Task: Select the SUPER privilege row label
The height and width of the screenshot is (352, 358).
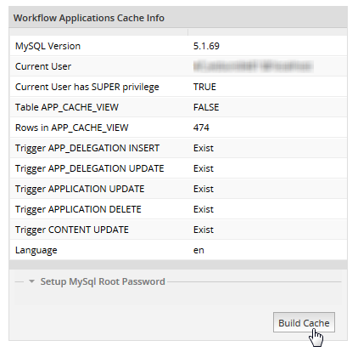Action: [x=87, y=87]
